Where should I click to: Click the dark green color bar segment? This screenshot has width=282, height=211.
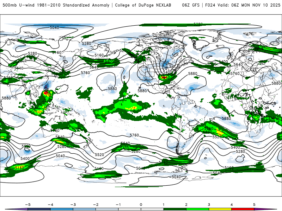click(175, 209)
